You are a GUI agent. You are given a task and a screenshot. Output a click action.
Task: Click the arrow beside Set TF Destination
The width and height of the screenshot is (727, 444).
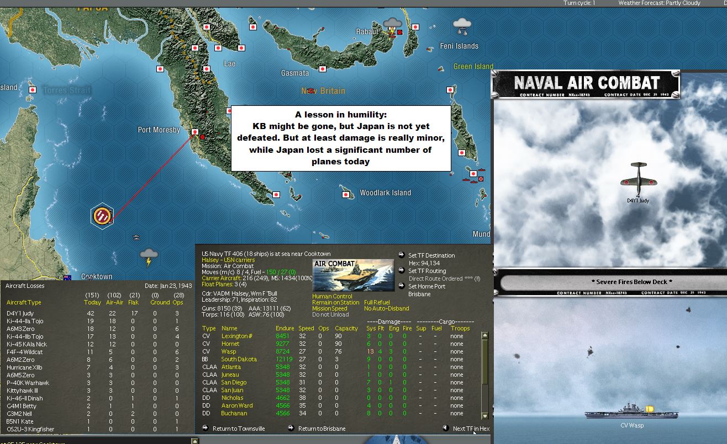pyautogui.click(x=402, y=255)
